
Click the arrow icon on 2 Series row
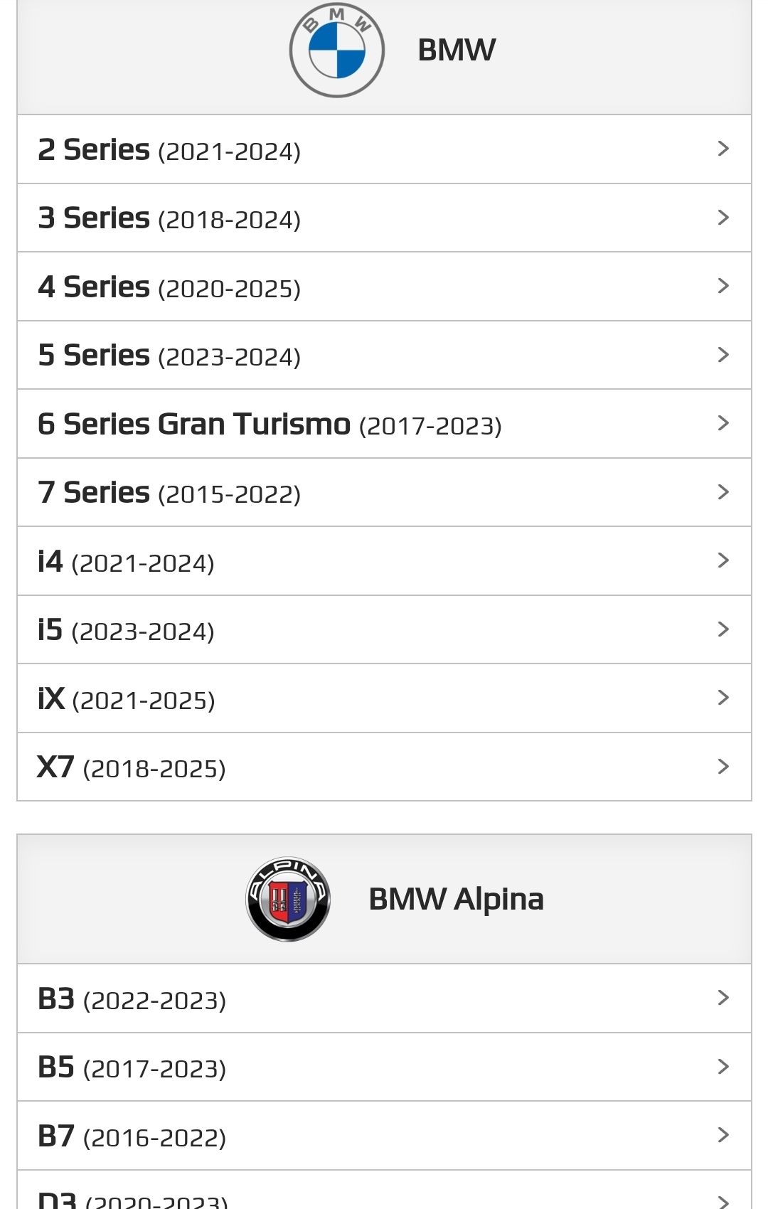coord(723,149)
